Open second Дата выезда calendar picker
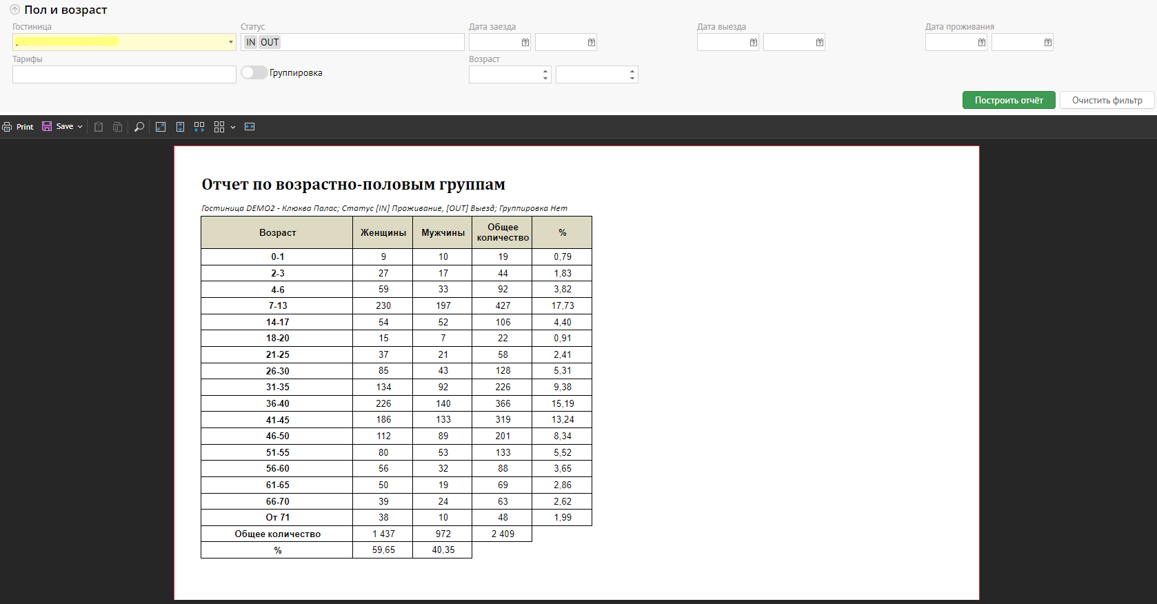This screenshot has width=1157, height=604. pyautogui.click(x=819, y=43)
